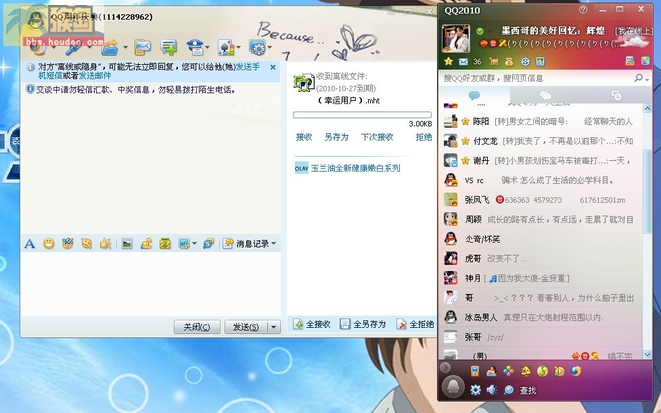Switch to the recent contacts tab (clock)
The height and width of the screenshot is (413, 661).
(x=616, y=95)
